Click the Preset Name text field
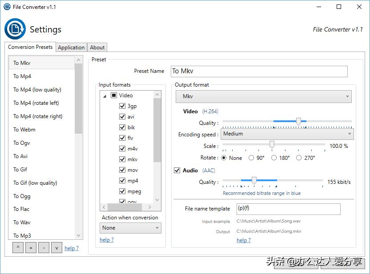This screenshot has width=370, height=274. point(259,71)
